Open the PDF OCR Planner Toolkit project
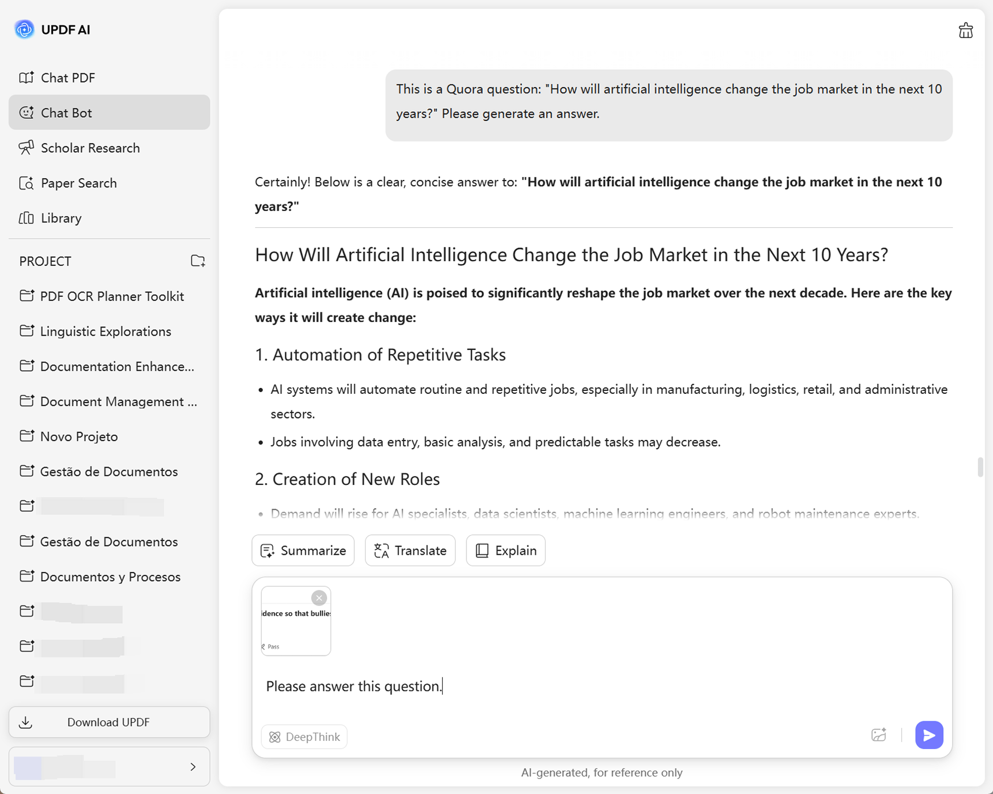This screenshot has height=794, width=993. click(112, 296)
